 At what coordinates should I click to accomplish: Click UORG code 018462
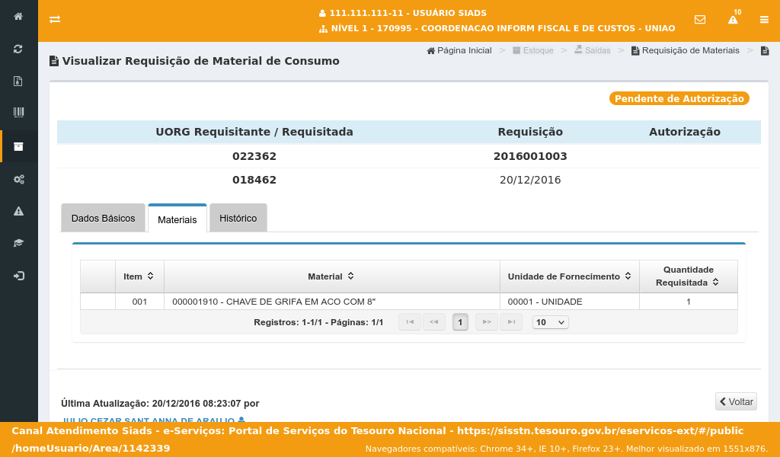(254, 180)
